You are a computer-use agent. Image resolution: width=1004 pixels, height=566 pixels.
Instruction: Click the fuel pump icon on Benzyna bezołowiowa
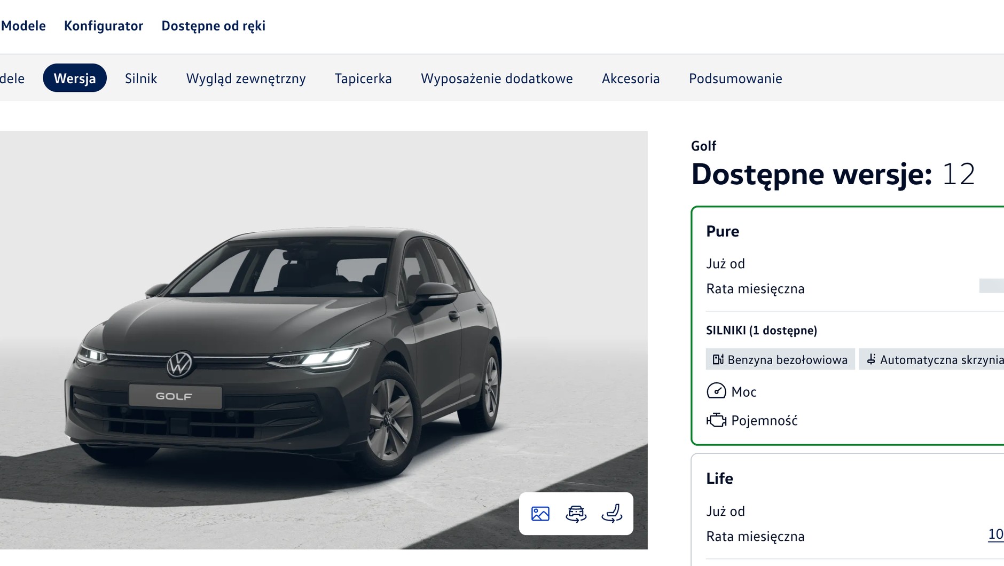718,359
